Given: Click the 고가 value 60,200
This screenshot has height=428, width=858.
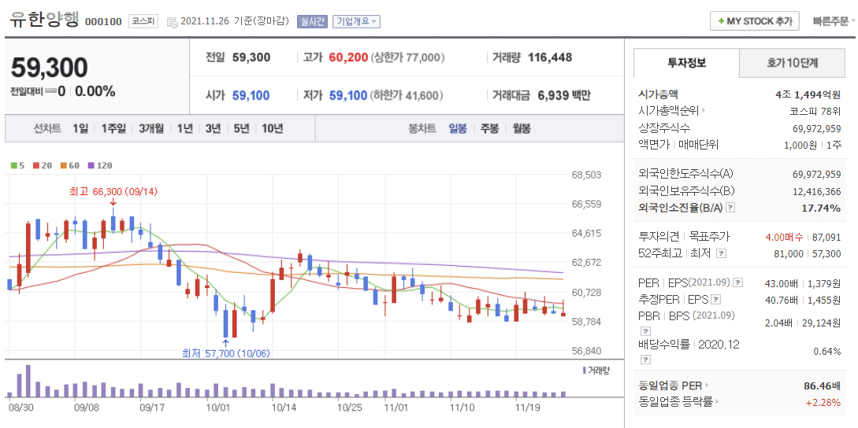Looking at the screenshot, I should coord(348,57).
